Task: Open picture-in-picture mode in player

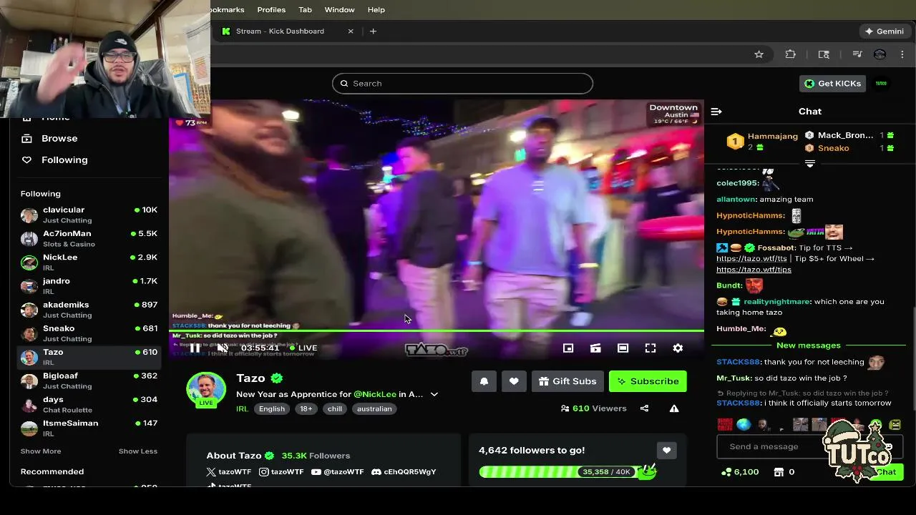Action: click(568, 348)
